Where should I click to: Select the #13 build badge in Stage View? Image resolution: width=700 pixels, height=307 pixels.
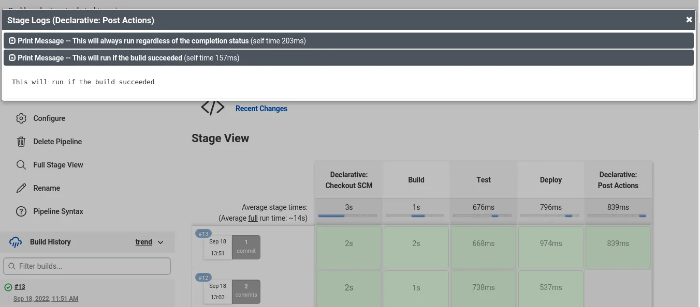tap(203, 234)
